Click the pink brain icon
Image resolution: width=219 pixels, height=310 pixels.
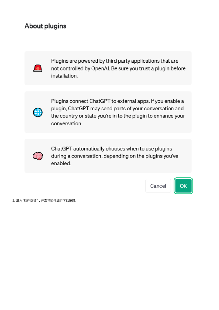pos(38,156)
